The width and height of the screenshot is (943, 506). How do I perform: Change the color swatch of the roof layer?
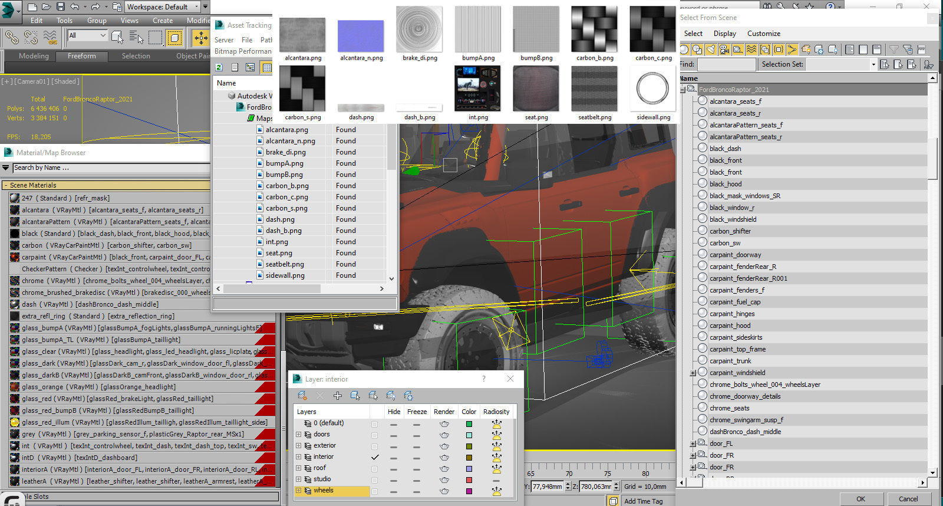469,469
